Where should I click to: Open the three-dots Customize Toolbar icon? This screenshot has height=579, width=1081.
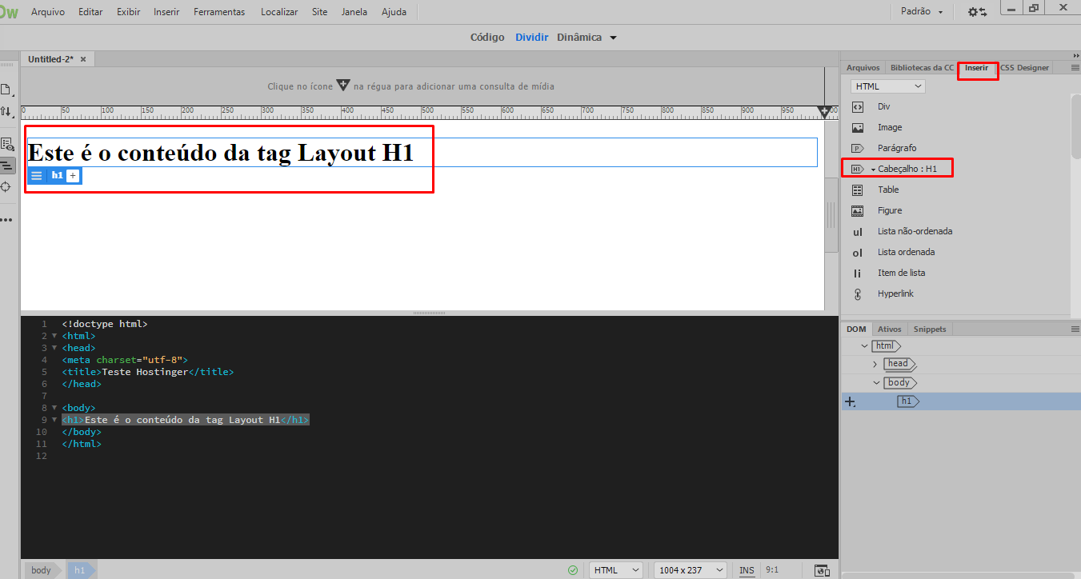tap(6, 219)
